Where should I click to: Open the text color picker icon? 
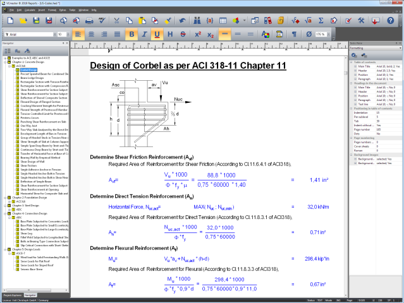tap(265, 34)
